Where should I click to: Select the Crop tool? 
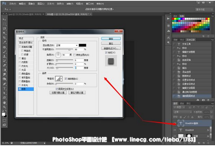point(5,38)
